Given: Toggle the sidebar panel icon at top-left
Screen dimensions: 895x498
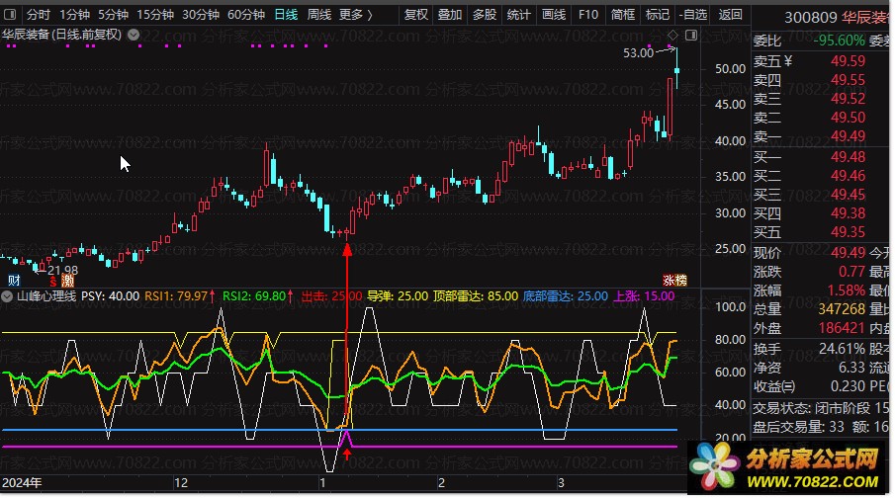Looking at the screenshot, I should point(10,14).
